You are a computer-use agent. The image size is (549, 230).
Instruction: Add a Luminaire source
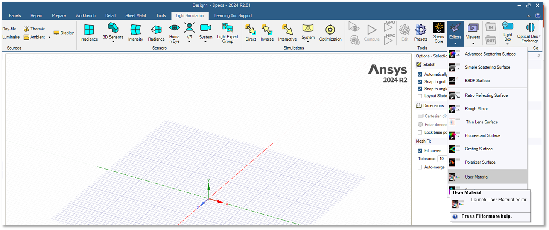(11, 37)
